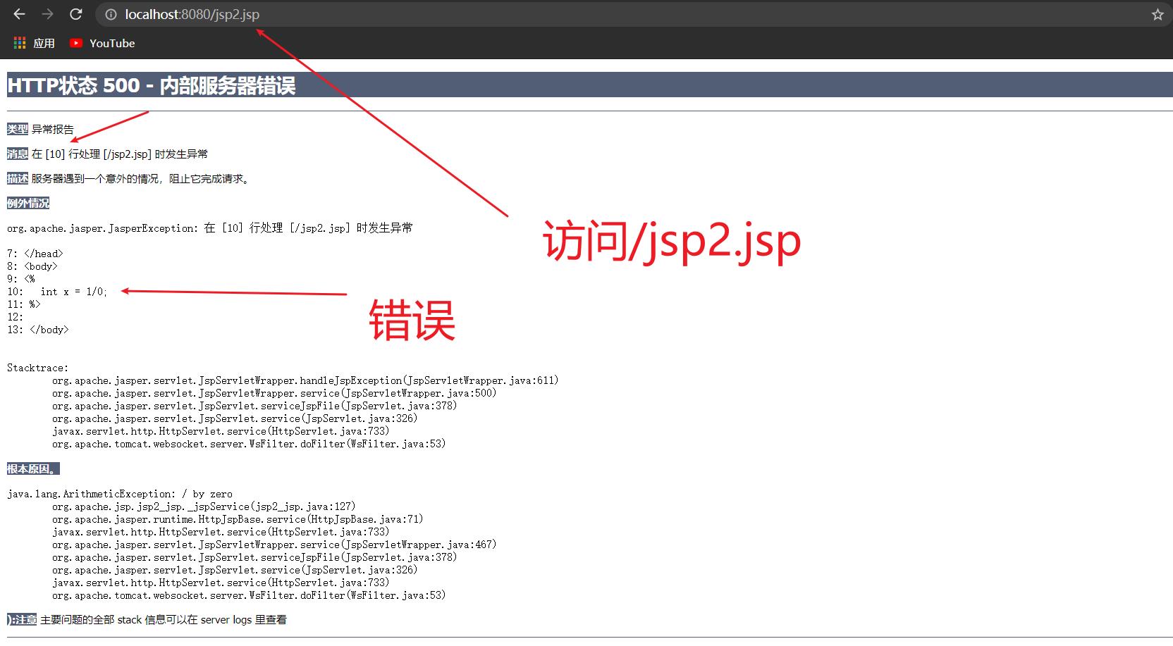Reload the page with the refresh icon
This screenshot has width=1173, height=646.
76,14
